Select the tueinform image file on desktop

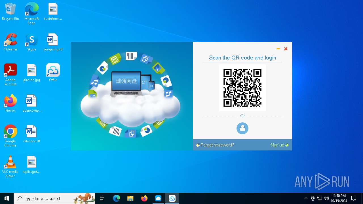[x=53, y=12]
